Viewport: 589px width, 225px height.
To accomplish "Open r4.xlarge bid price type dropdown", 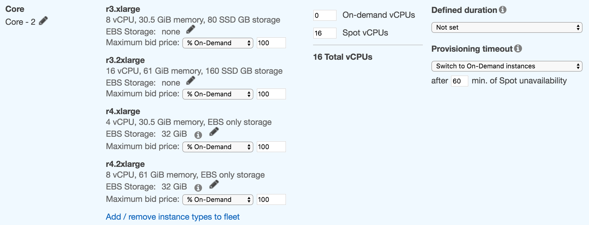I will click(218, 147).
